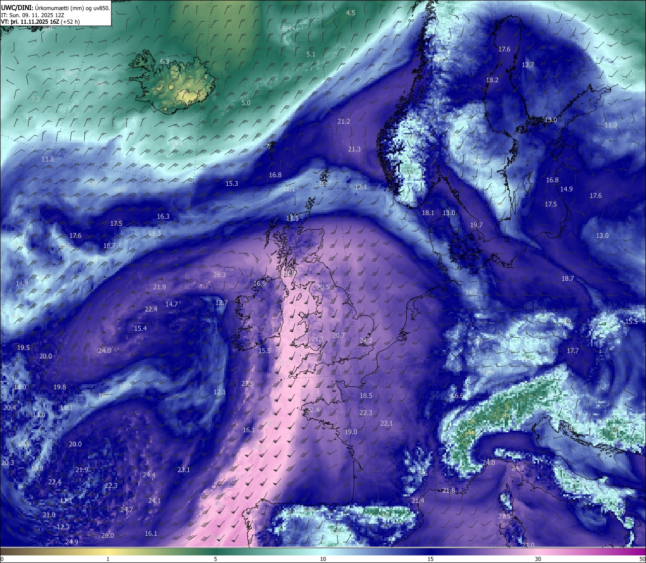Click the value '13.8' on the map
Viewport: 646px width, 563px height.
(x=47, y=159)
